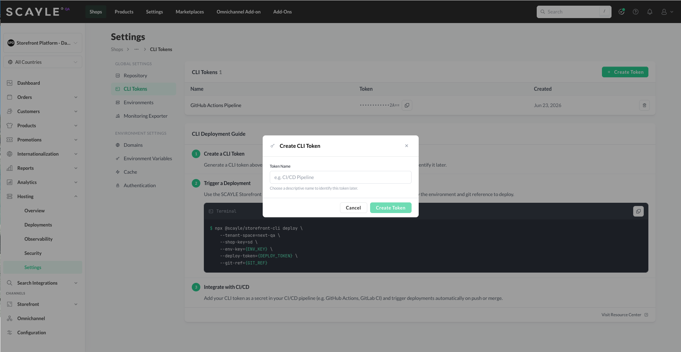Select Authentication in Environment Settings
Screen dimensions: 681x352
144,185
